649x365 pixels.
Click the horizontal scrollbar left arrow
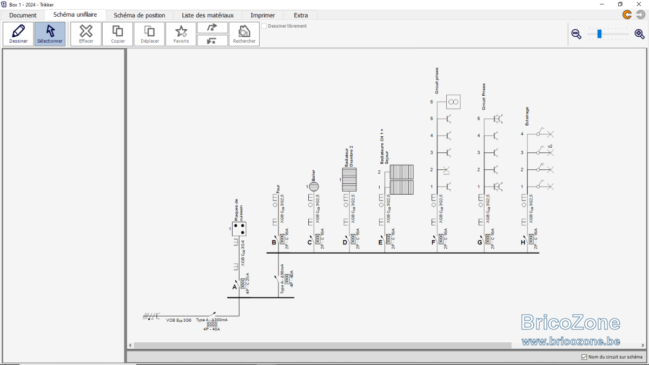pyautogui.click(x=130, y=345)
